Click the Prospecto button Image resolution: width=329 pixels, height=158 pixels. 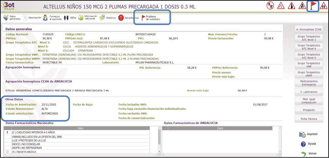tap(309, 110)
